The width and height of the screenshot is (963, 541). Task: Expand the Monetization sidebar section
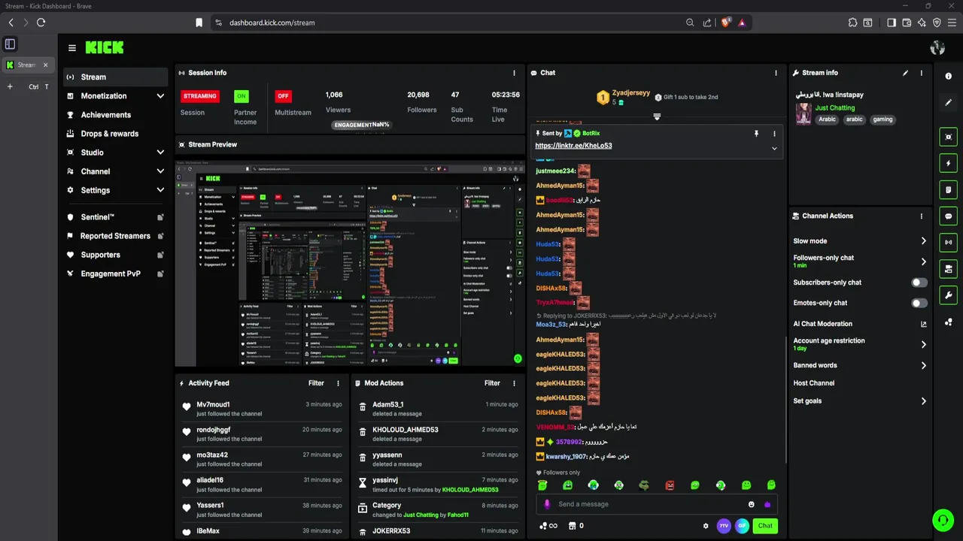click(160, 96)
